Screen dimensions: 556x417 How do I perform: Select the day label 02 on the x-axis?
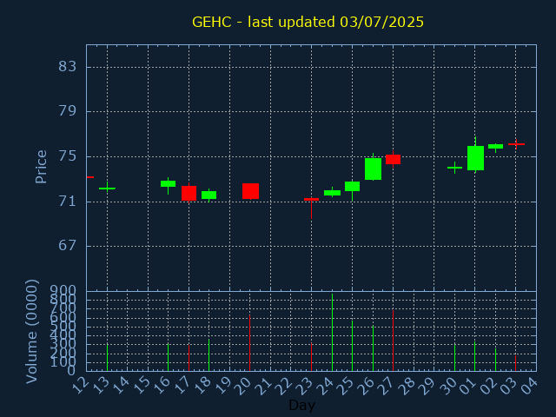[489, 386]
